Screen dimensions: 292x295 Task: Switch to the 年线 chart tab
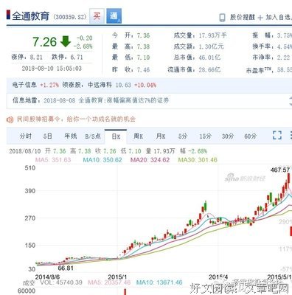[x=71, y=136]
